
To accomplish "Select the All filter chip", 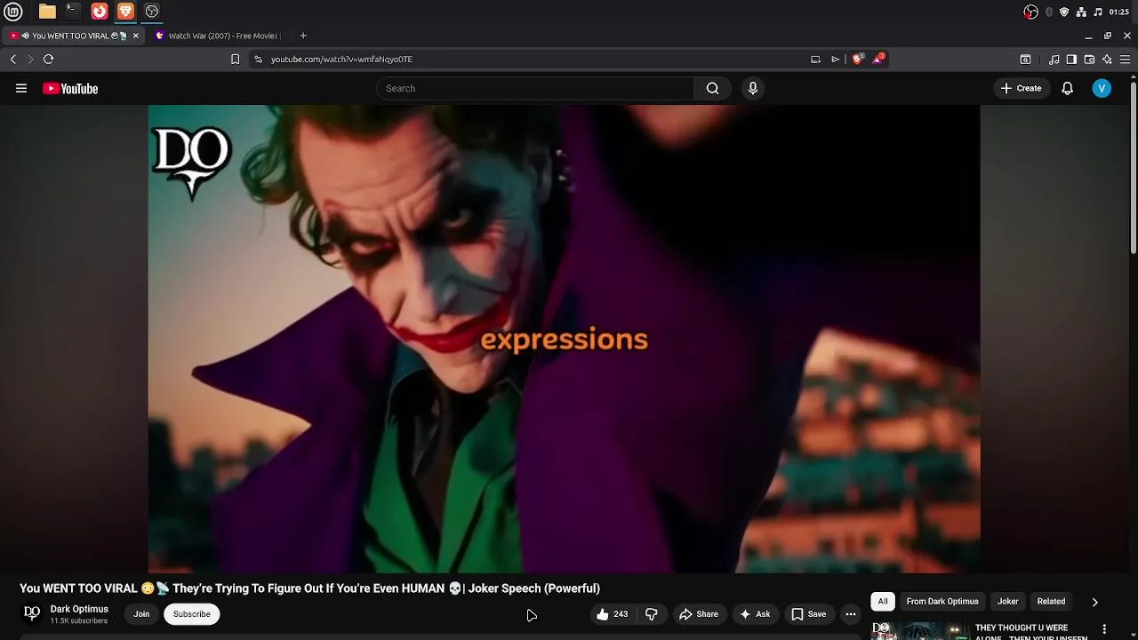I will [883, 602].
